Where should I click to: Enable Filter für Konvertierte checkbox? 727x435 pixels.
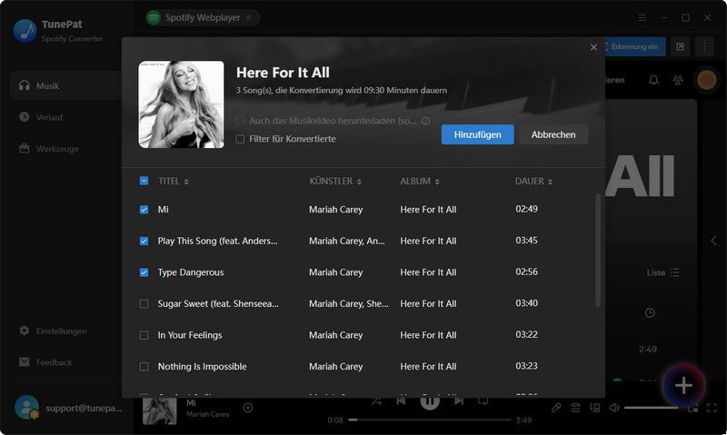(x=240, y=139)
